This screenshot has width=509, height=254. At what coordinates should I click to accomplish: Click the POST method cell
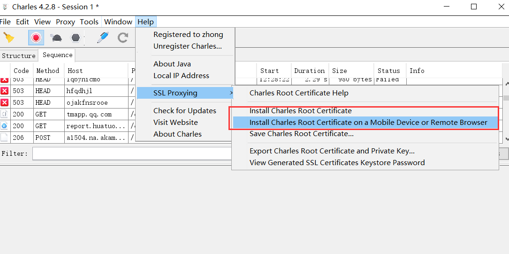click(49, 138)
